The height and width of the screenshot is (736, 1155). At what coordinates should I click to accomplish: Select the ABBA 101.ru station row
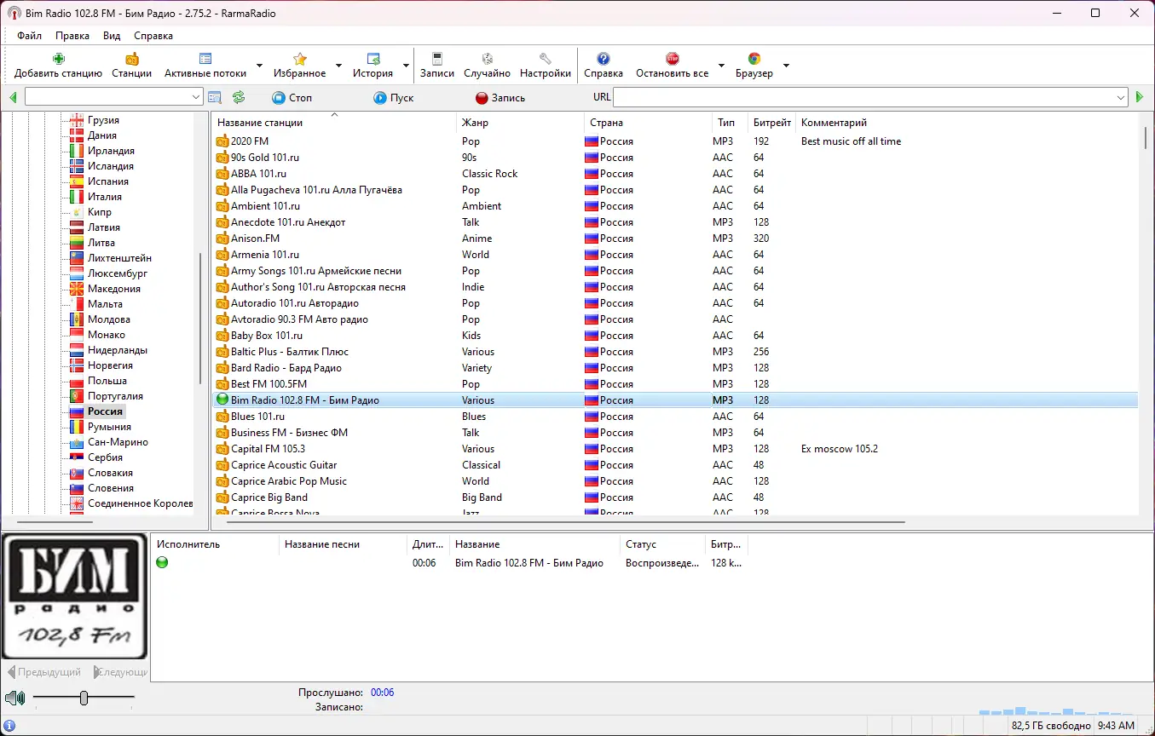674,174
